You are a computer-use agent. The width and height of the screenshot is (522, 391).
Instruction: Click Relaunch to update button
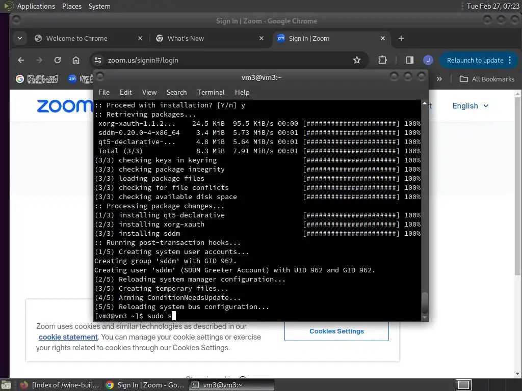pyautogui.click(x=475, y=60)
